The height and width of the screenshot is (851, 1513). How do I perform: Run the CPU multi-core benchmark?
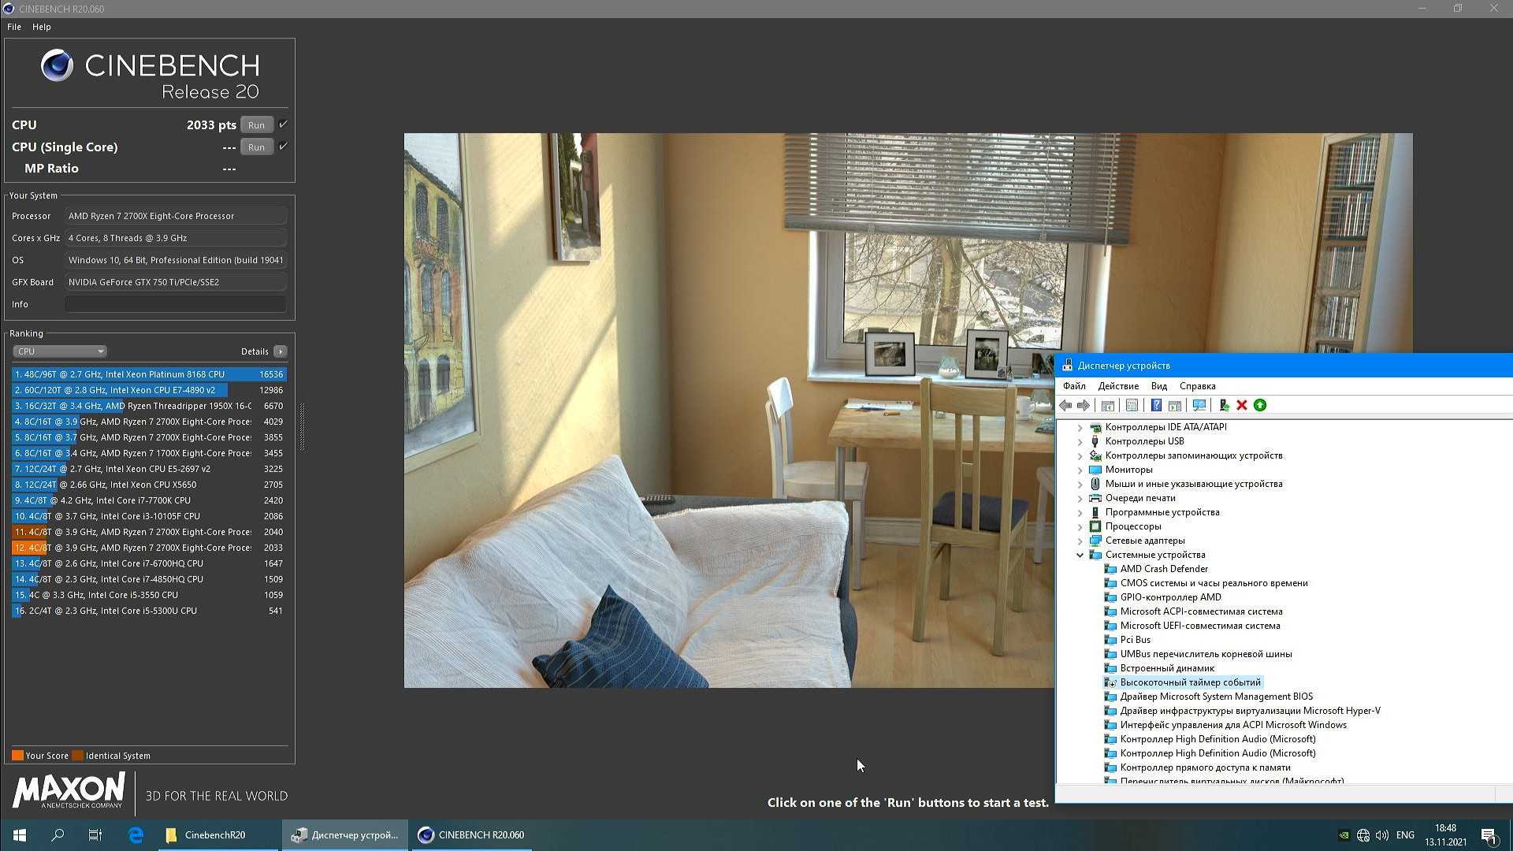pos(256,124)
